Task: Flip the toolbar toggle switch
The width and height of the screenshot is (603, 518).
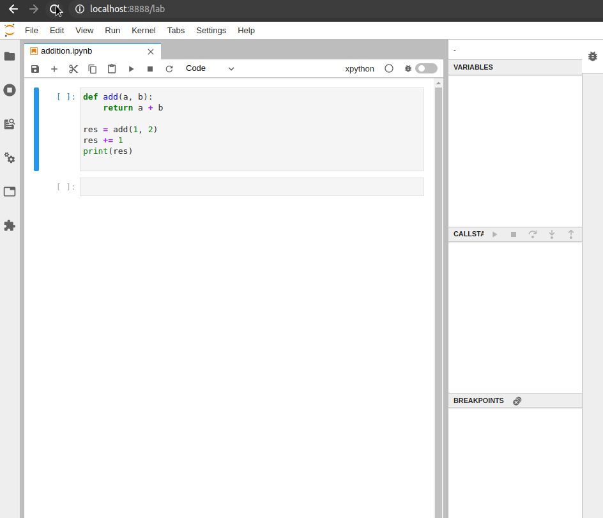Action: coord(427,68)
